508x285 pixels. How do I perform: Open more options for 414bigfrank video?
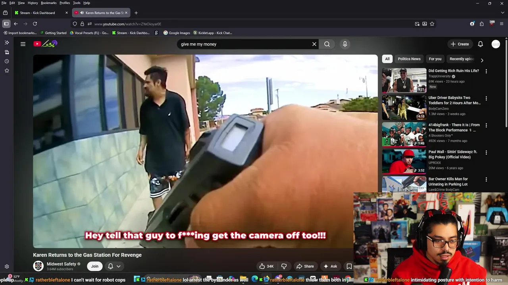click(x=486, y=125)
